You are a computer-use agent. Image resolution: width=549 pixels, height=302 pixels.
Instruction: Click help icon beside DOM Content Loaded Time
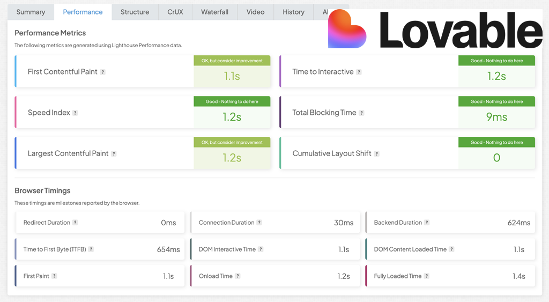451,249
